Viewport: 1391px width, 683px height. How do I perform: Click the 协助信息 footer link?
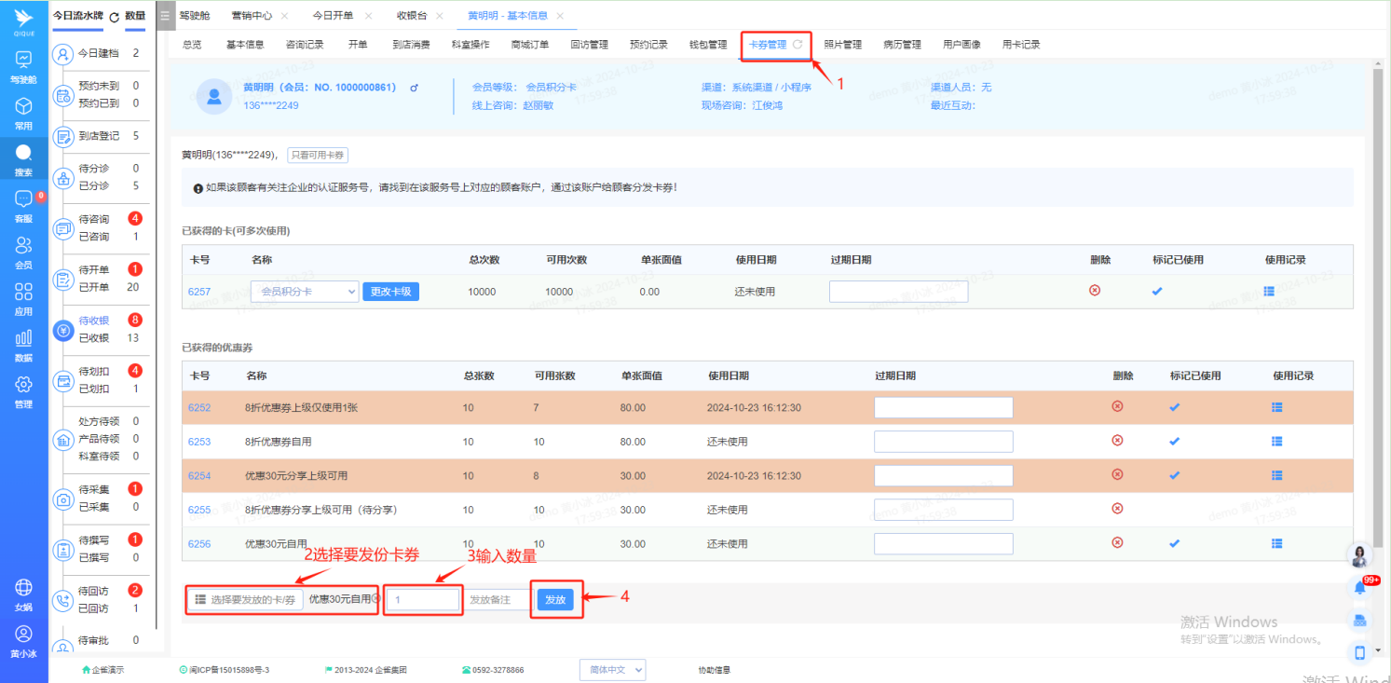click(714, 670)
